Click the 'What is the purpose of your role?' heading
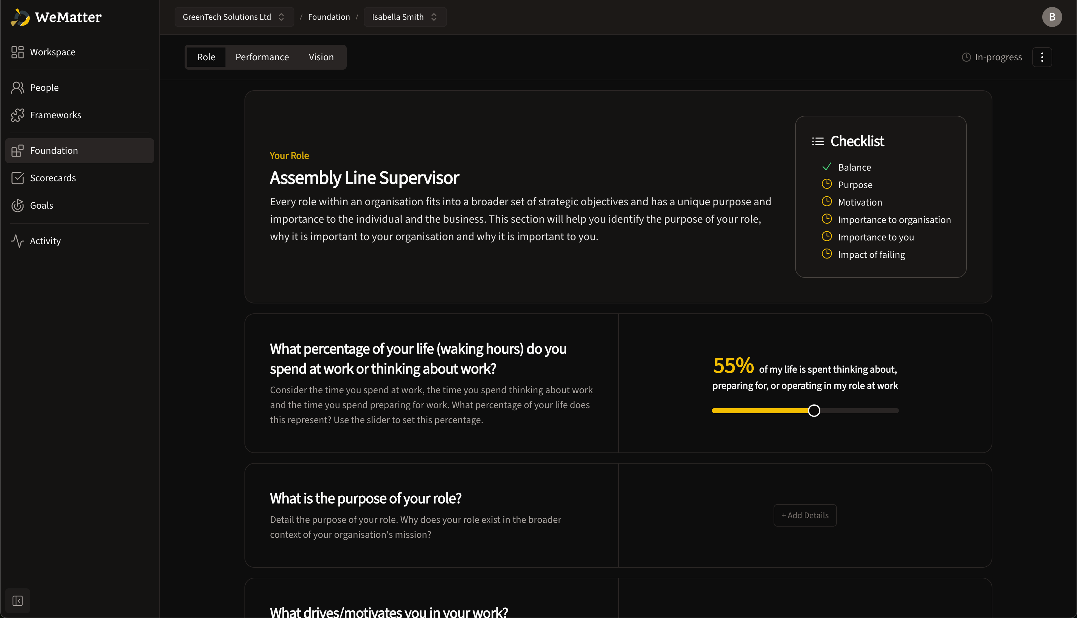The image size is (1077, 618). [365, 498]
